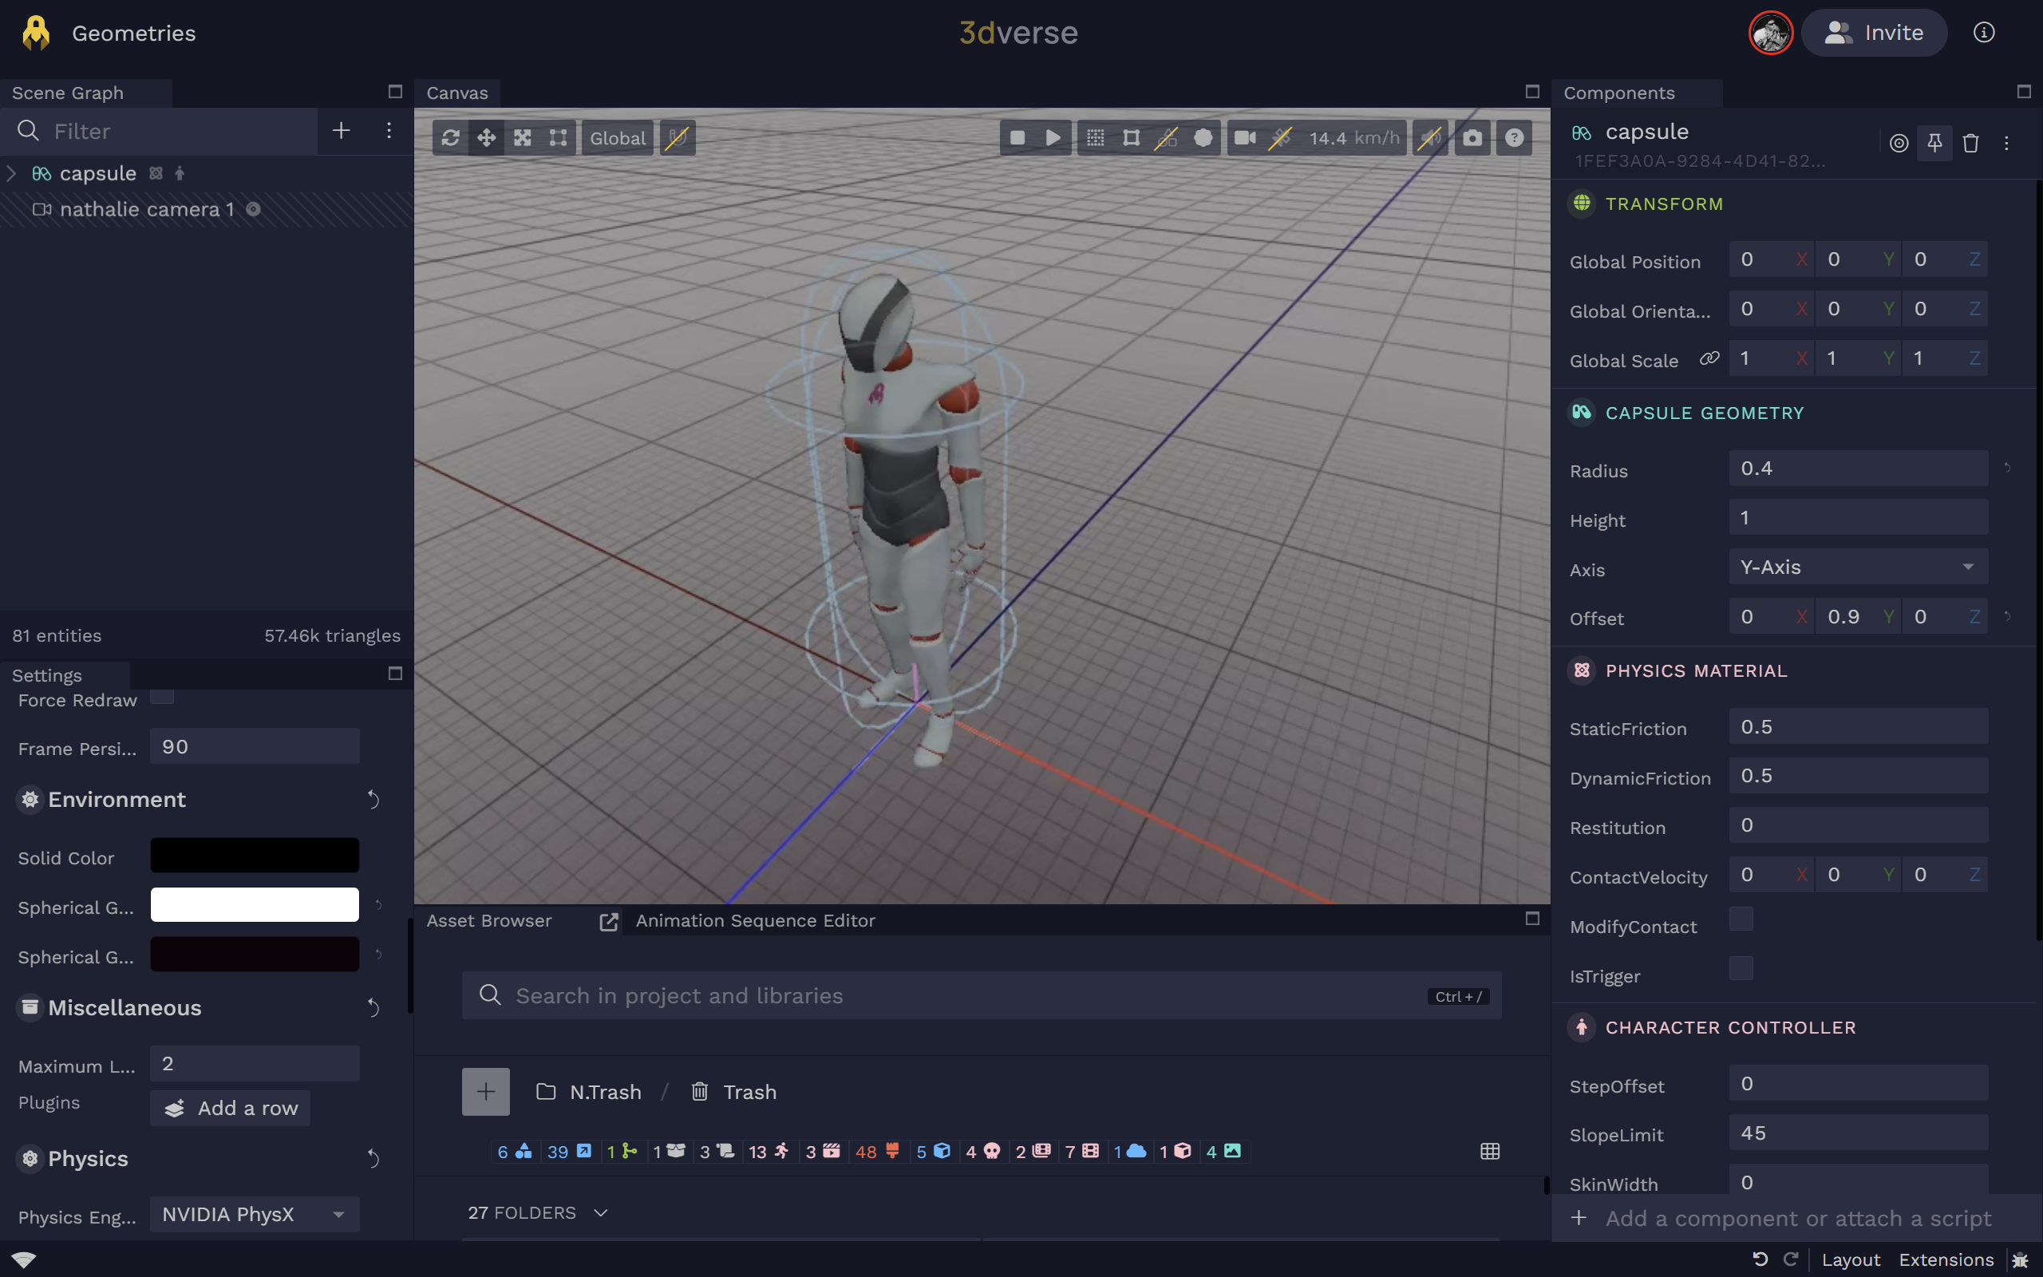The width and height of the screenshot is (2043, 1277).
Task: Open Scene Graph three-dot options menu
Action: tap(389, 130)
